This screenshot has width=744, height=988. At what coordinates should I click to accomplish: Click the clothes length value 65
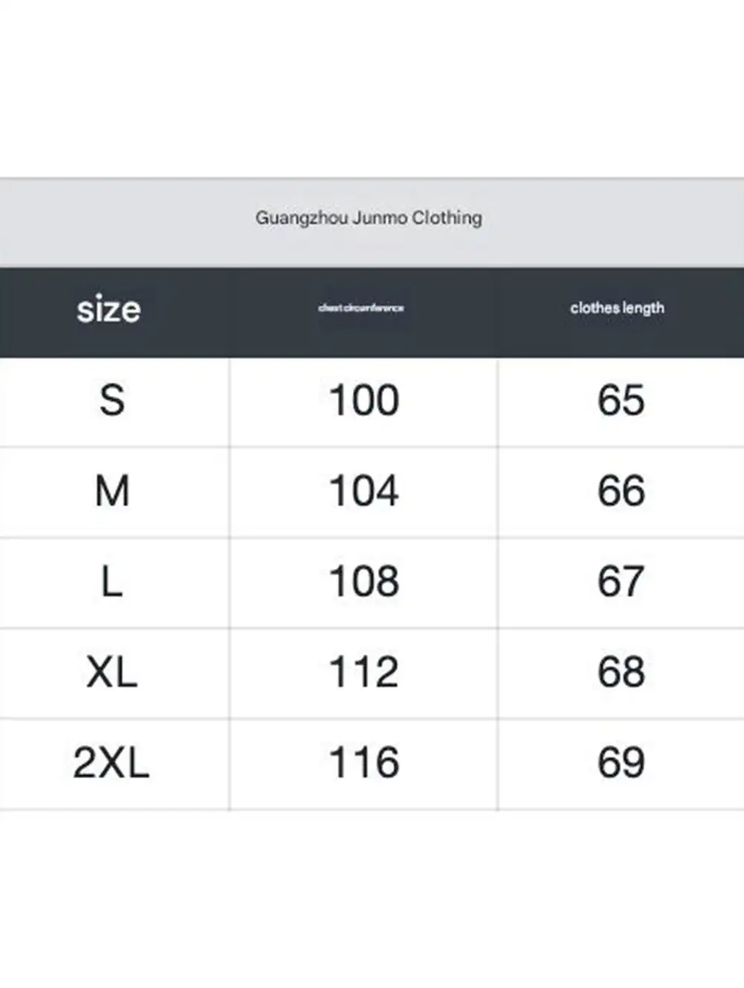pyautogui.click(x=620, y=401)
